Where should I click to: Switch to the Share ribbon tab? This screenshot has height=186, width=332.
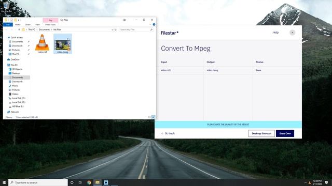tap(27, 25)
